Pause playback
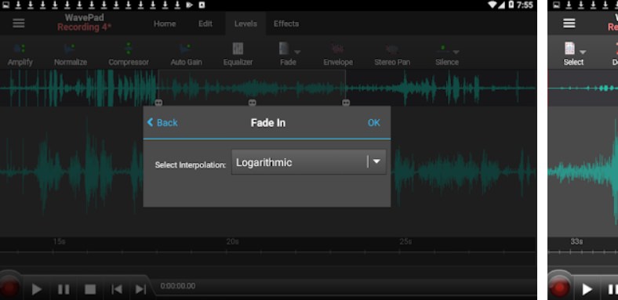Screen dimensions: 618x300 pyautogui.click(x=64, y=289)
